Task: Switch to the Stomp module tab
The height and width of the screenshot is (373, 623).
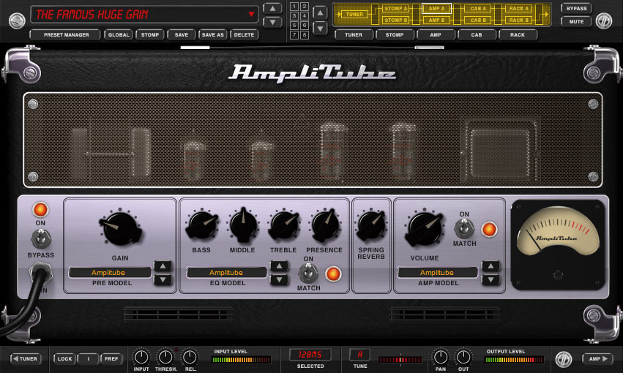Action: pyautogui.click(x=395, y=35)
